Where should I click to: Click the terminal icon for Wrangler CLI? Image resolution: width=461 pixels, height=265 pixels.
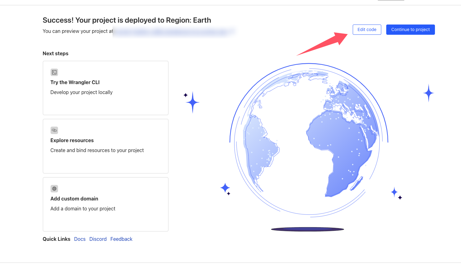coord(54,72)
